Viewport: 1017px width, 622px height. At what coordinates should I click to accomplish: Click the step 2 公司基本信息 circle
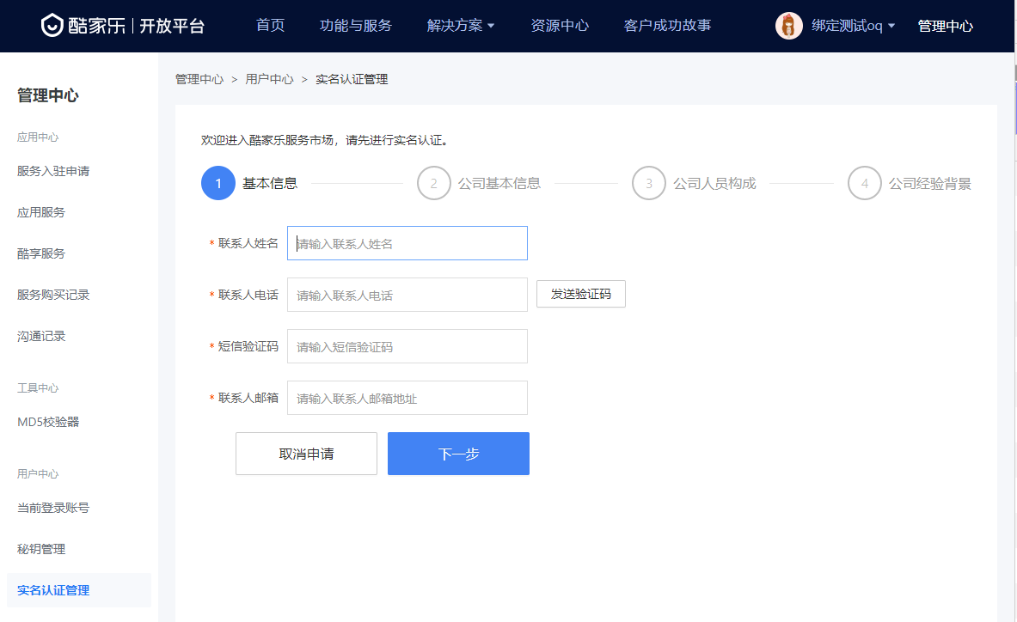(x=434, y=183)
